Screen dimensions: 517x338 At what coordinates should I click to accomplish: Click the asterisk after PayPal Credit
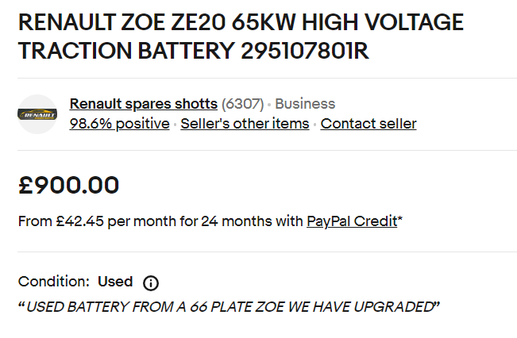(400, 220)
